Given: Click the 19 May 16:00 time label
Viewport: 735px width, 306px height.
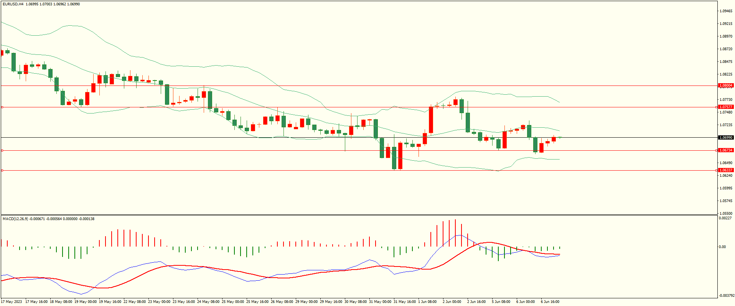Looking at the screenshot, I should coord(110,302).
